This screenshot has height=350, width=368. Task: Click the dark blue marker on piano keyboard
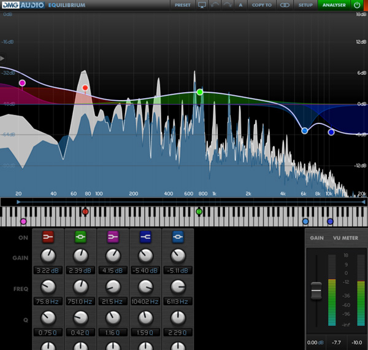[330, 221]
